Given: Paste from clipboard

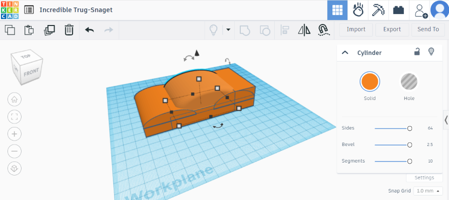Looking at the screenshot, I should [x=29, y=30].
